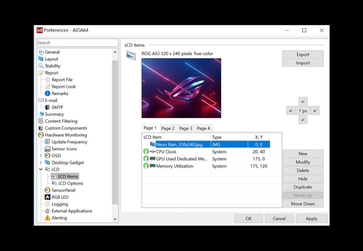This screenshot has height=251, width=363.
Task: Nudge item right with right arrow button
Action: coord(315,110)
